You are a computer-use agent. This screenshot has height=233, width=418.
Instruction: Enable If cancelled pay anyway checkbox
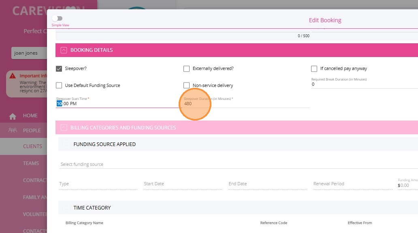point(314,69)
